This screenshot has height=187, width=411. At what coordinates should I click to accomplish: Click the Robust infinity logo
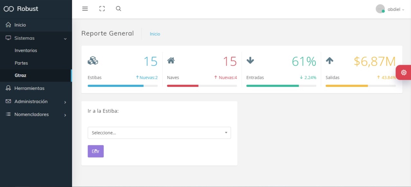(x=9, y=9)
